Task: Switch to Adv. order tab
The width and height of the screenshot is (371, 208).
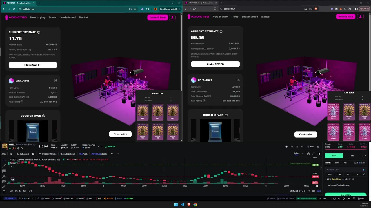Action: coord(345,163)
